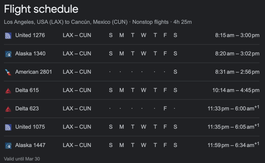
Task: Click the Delta logo beside flight 623
Action: pos(8,109)
